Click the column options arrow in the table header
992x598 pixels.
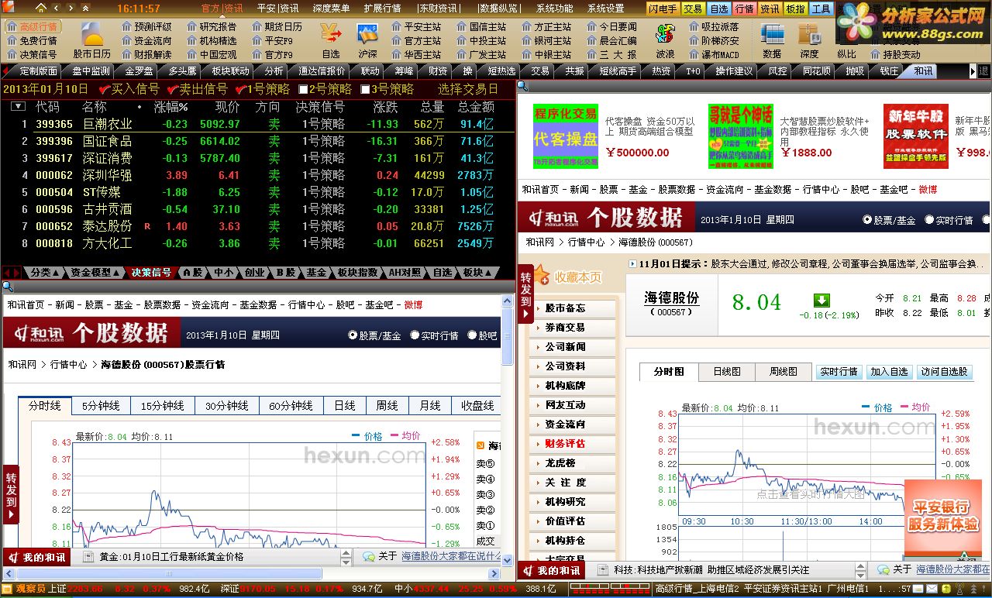click(x=16, y=107)
